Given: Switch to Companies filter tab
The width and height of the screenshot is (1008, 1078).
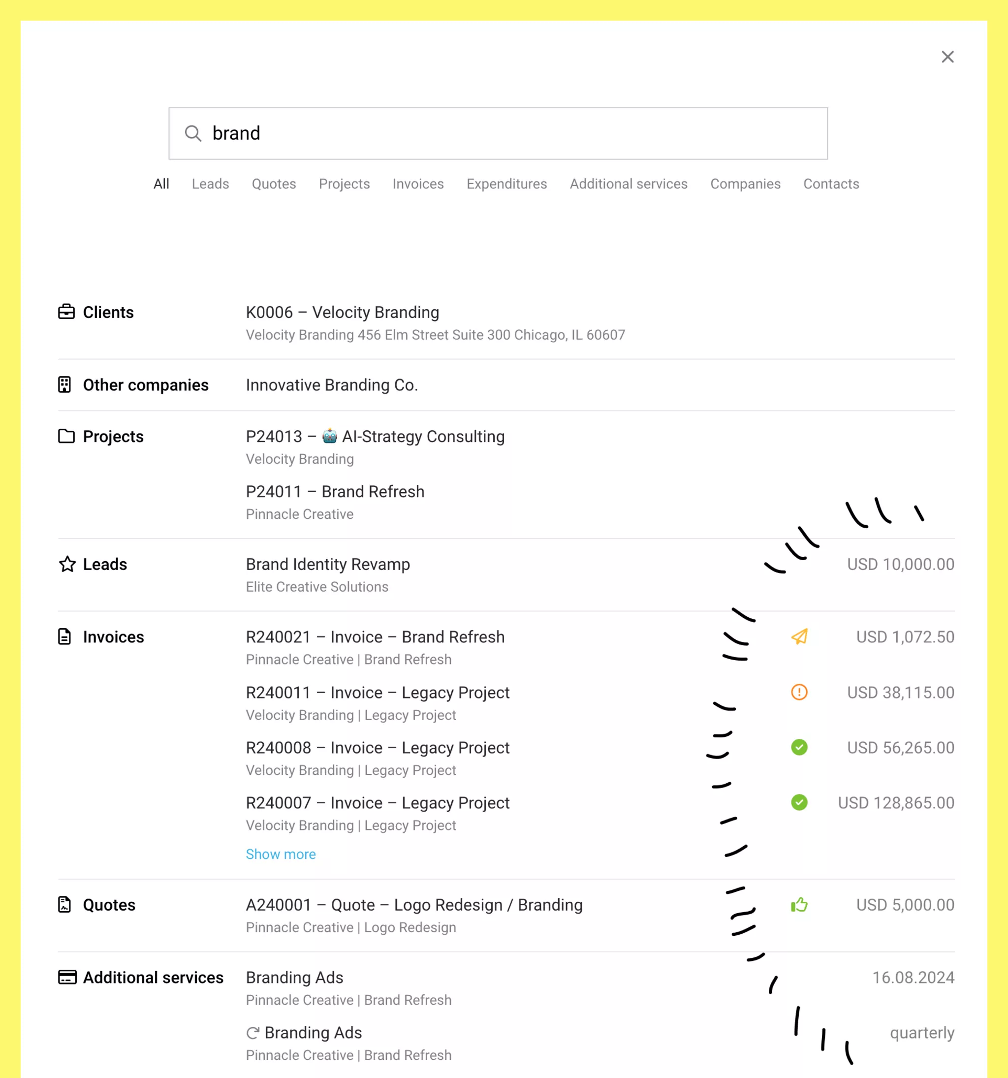Looking at the screenshot, I should [745, 184].
